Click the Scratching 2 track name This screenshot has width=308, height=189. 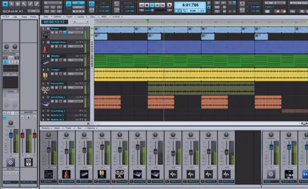click(58, 111)
